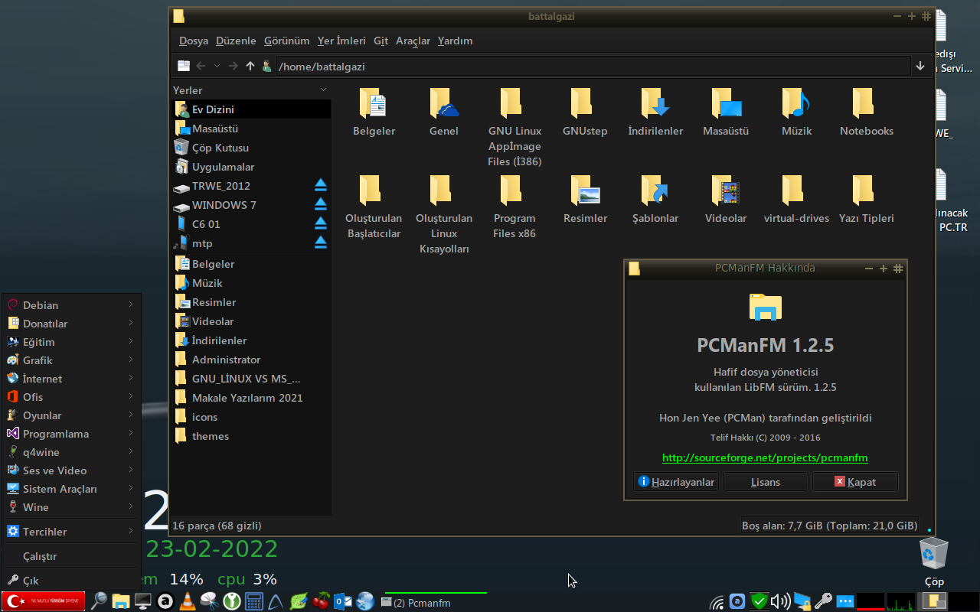
Task: Open the Görünüm menu
Action: pos(286,41)
